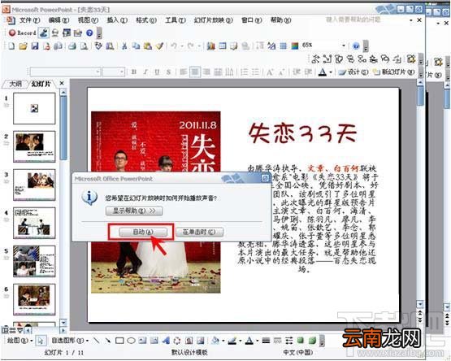Open the 插入 (Insert) menu
The width and height of the screenshot is (451, 361).
coord(117,20)
